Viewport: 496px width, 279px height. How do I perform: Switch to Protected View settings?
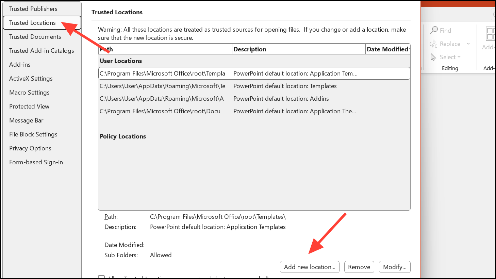point(29,106)
